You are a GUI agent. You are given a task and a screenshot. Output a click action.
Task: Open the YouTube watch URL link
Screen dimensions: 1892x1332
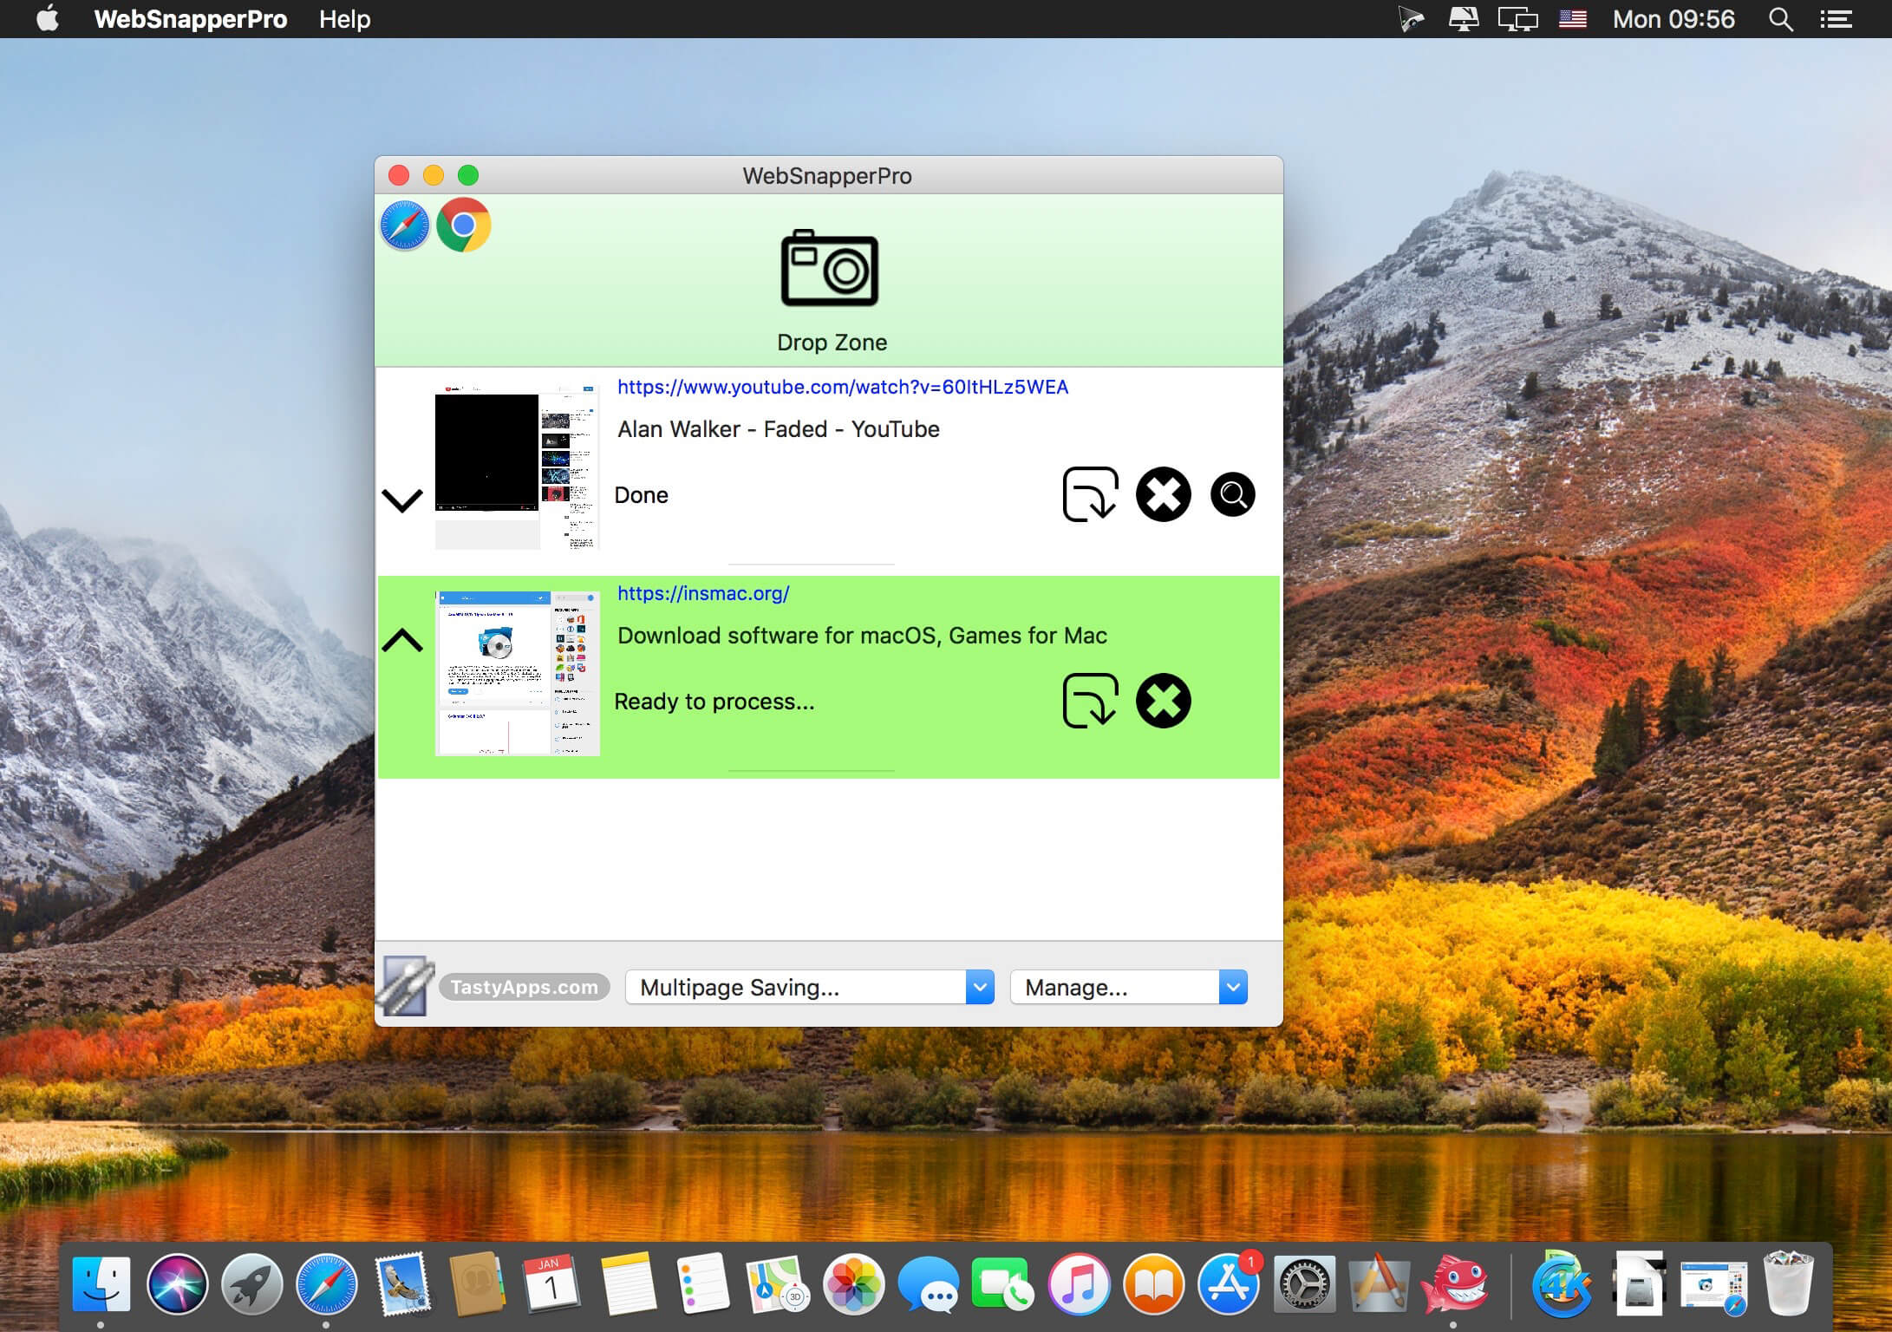[x=842, y=387]
